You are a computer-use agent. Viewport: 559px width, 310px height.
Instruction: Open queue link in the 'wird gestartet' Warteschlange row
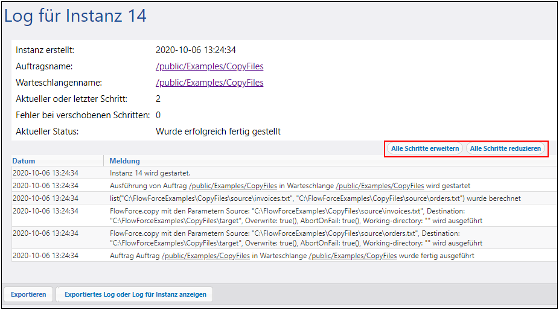pos(380,186)
